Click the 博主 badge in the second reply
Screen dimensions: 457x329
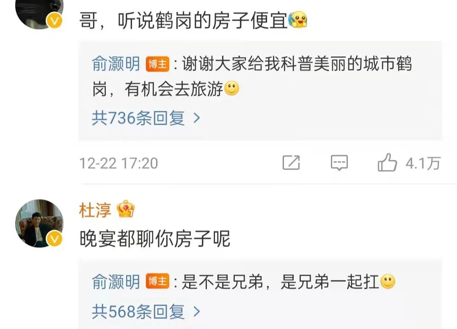(x=157, y=281)
